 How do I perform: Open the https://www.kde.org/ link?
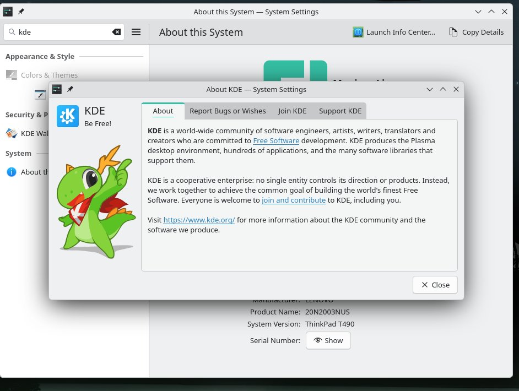click(199, 220)
